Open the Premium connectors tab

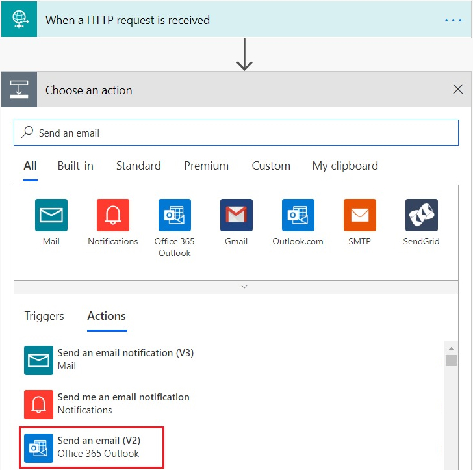pyautogui.click(x=206, y=166)
